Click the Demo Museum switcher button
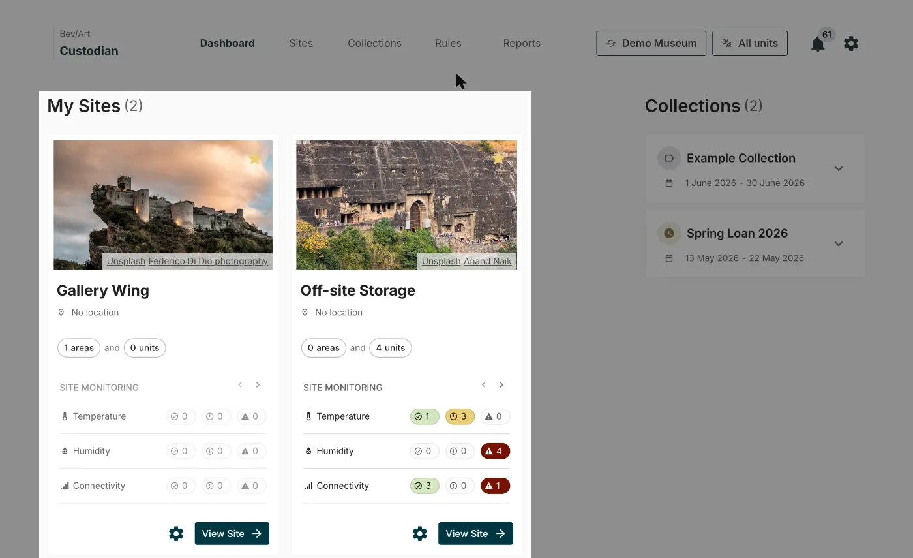Image resolution: width=913 pixels, height=558 pixels. click(651, 43)
